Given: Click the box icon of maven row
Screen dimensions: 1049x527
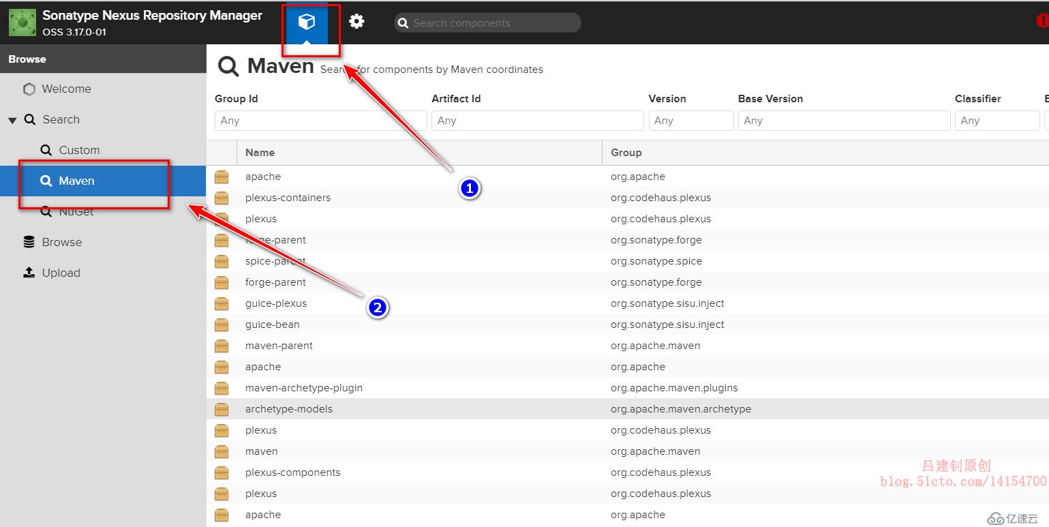Looking at the screenshot, I should tap(222, 451).
